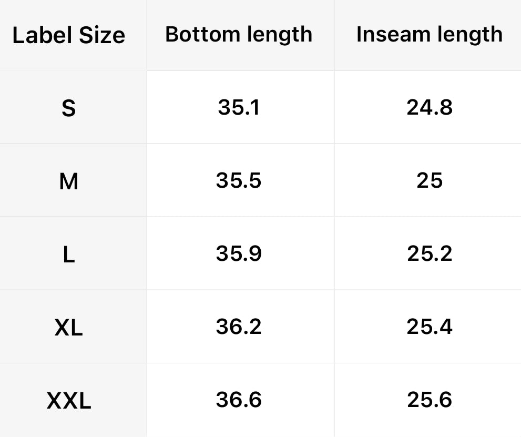Click bottom length value 36.2
Screen dimensions: 521x437
pyautogui.click(x=239, y=327)
